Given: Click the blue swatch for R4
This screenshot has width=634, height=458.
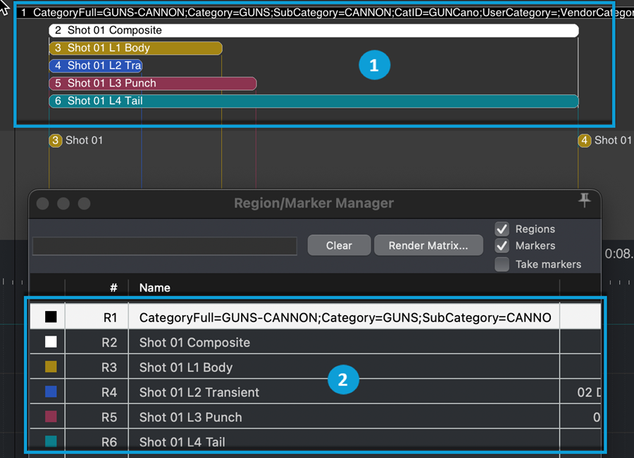Looking at the screenshot, I should (x=51, y=392).
